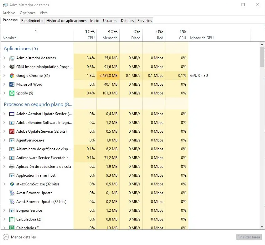Click the Bonjour Service icon
This screenshot has width=265, height=245.
(x=12, y=211)
